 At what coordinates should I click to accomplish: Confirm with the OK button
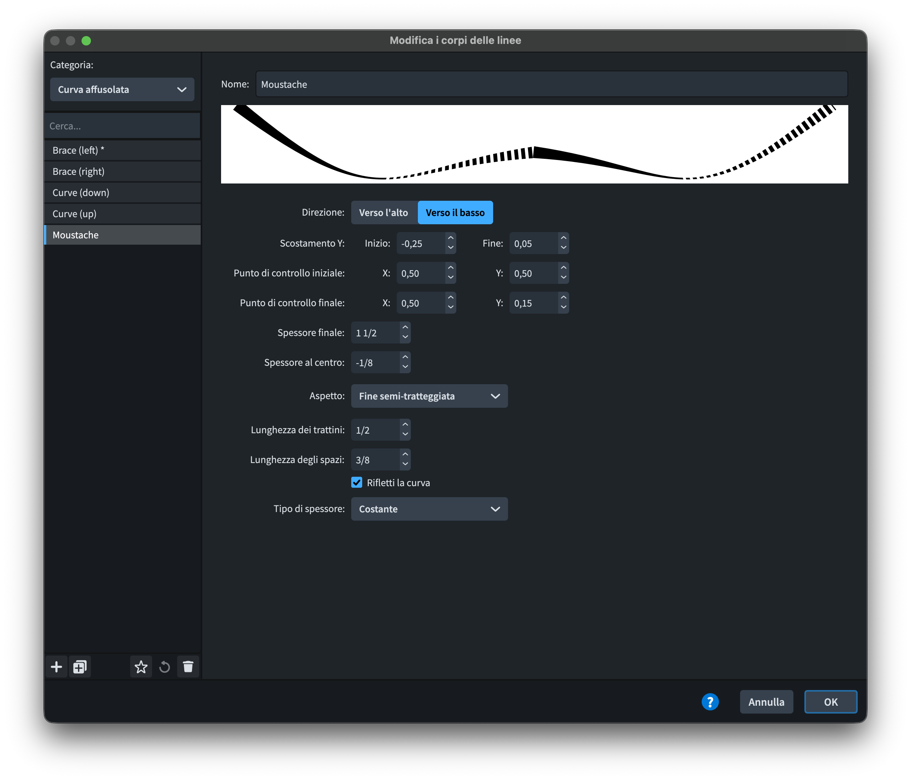point(830,702)
